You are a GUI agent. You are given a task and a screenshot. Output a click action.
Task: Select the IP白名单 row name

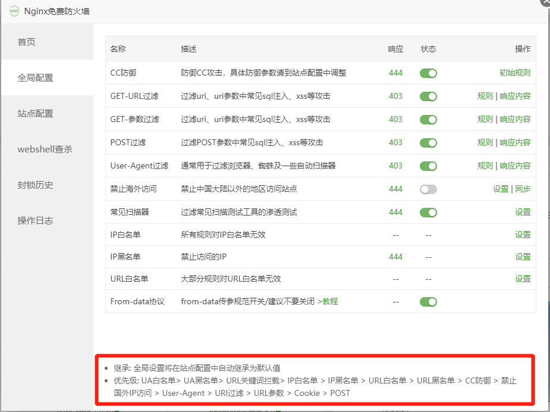(x=125, y=234)
